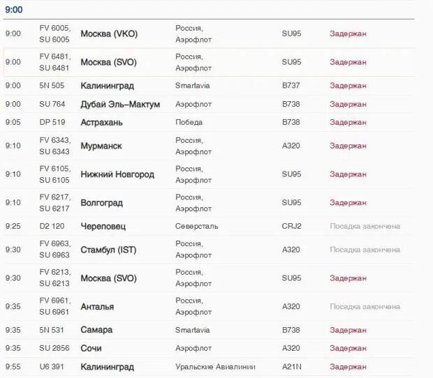The image size is (433, 378).
Task: Open the Самара 5N 531 flight
Action: click(96, 330)
